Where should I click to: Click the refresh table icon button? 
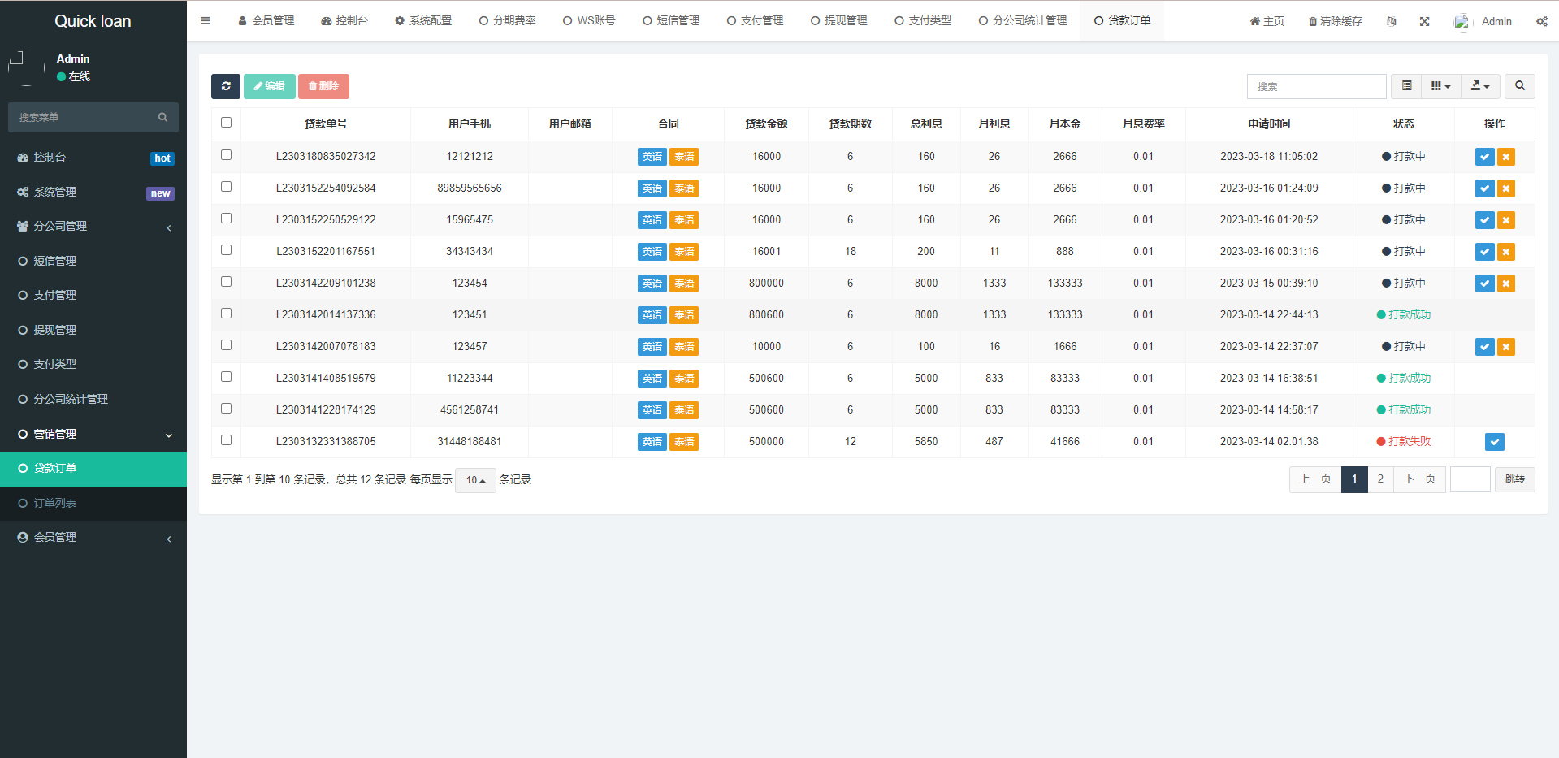[x=225, y=86]
